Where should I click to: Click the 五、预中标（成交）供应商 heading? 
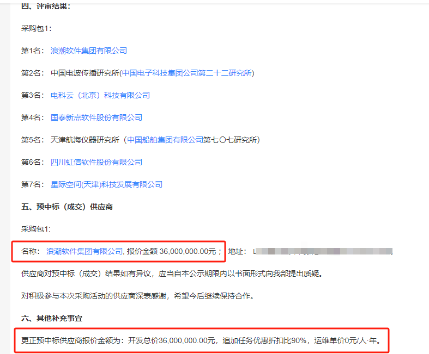67,207
